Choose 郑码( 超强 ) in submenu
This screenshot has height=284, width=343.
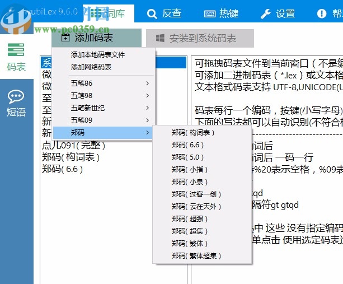pos(202,218)
